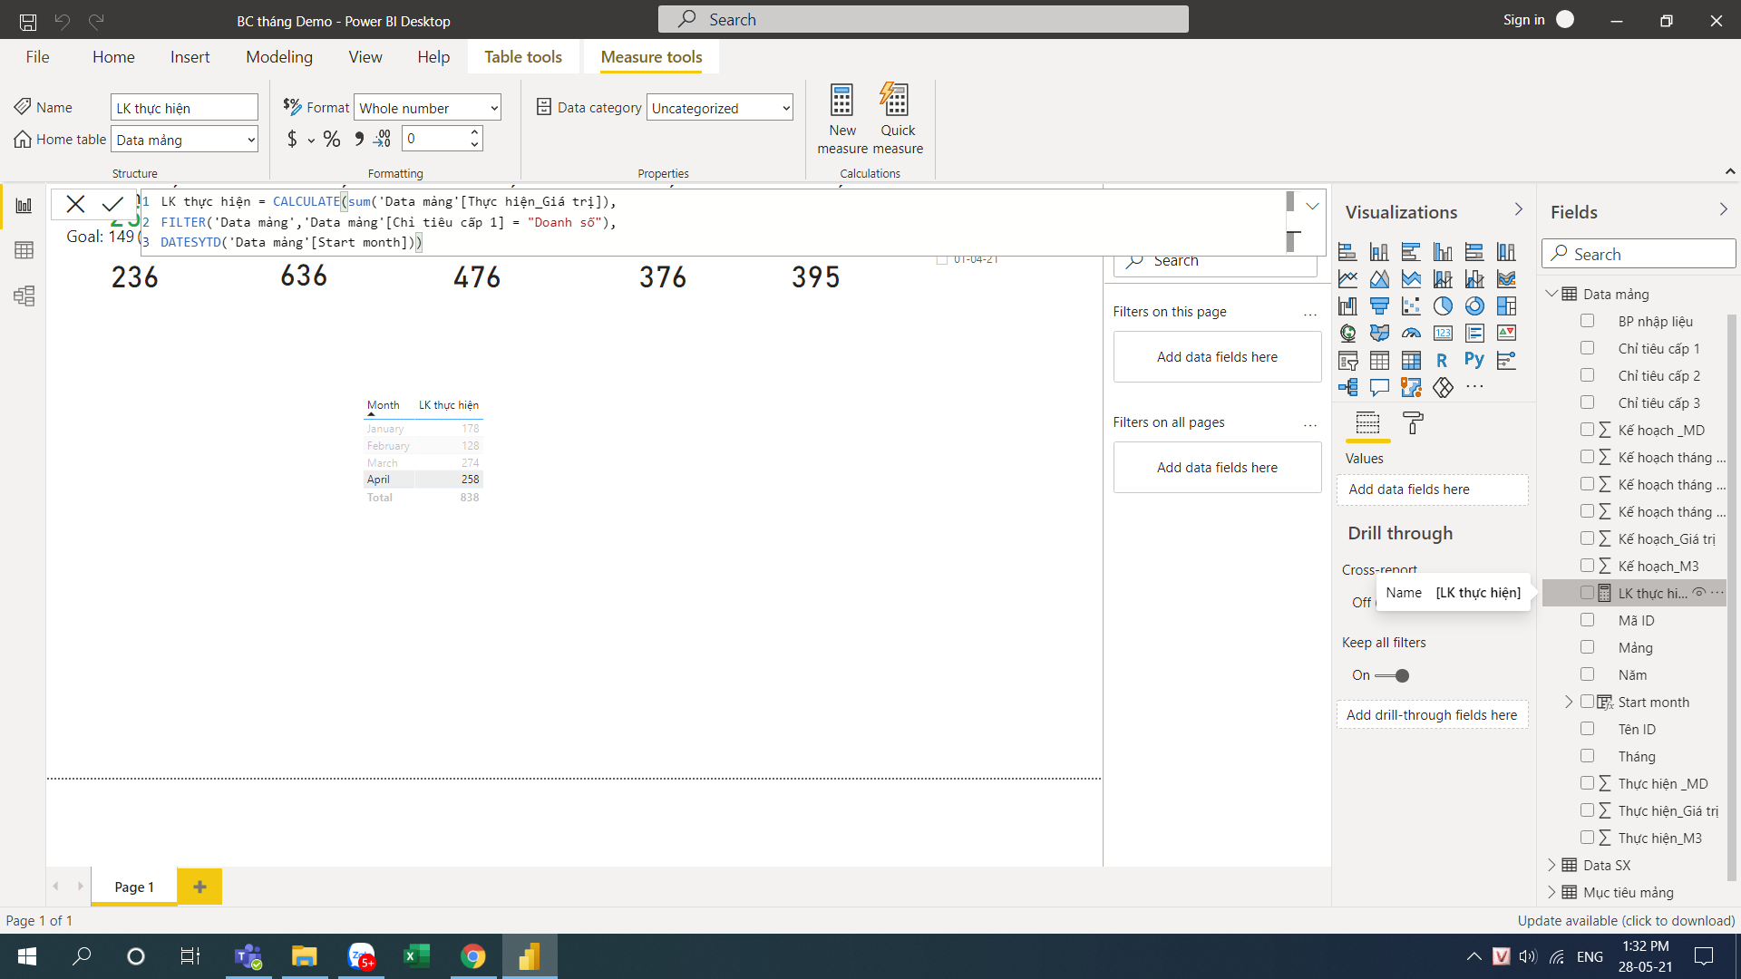Check the Kế hoạch _MD field

pyautogui.click(x=1587, y=430)
